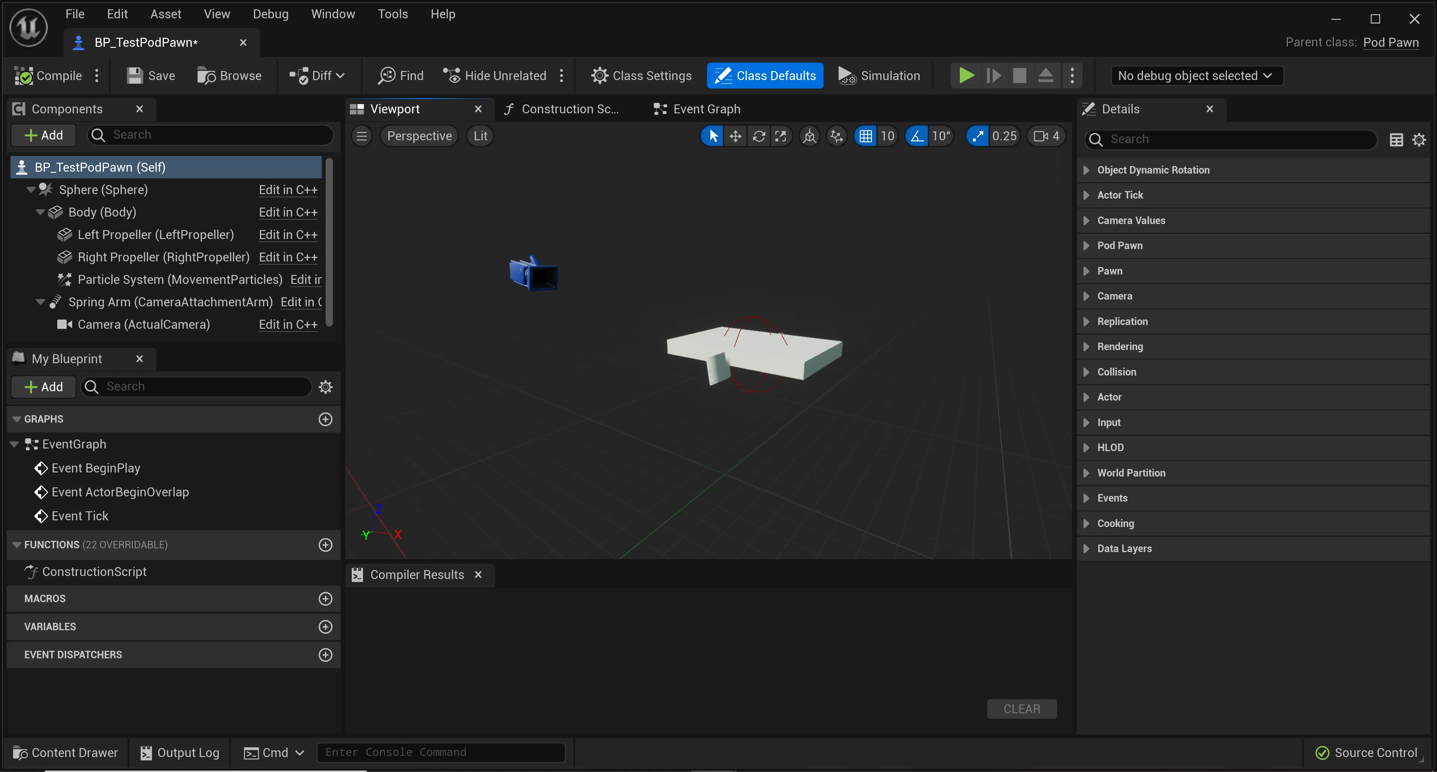The width and height of the screenshot is (1437, 772).
Task: Add a new function plus icon
Action: [x=325, y=545]
